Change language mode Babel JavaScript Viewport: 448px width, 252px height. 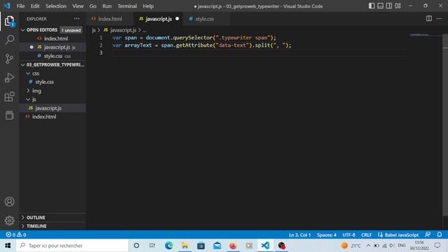401,235
